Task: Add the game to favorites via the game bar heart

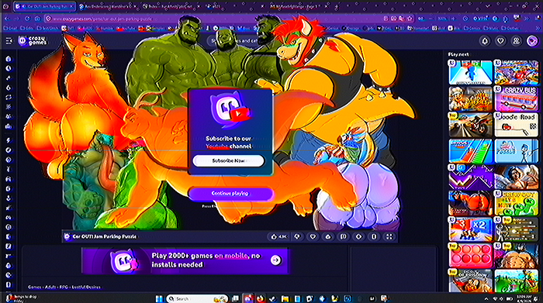Action: pyautogui.click(x=313, y=236)
